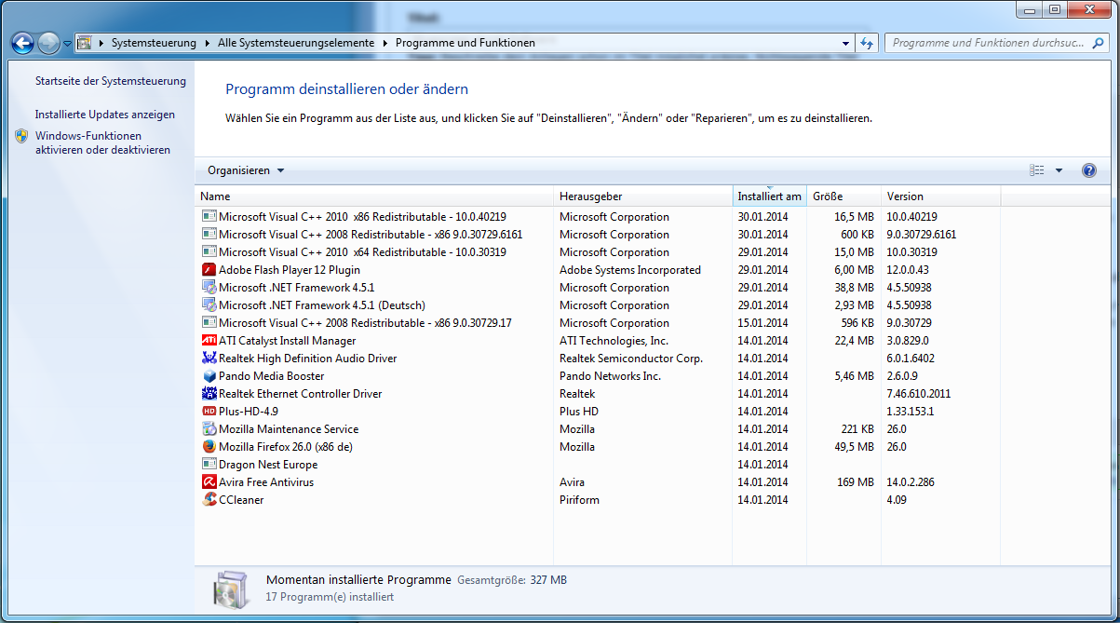Select Mozilla Firefox 26.0 (x86 de) name

(x=286, y=447)
